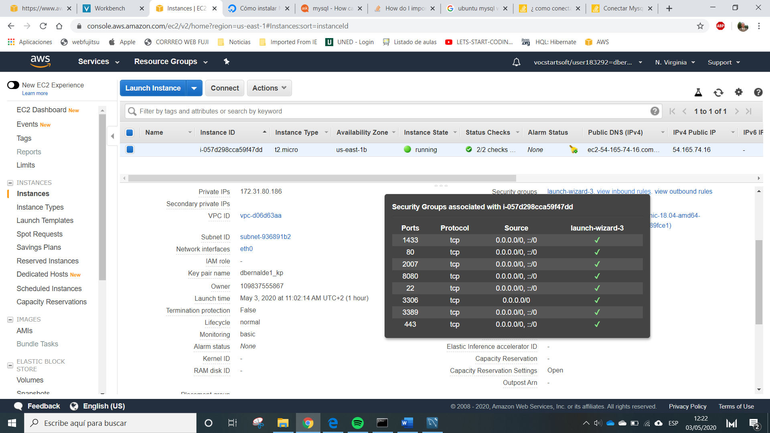Open the Services menu
This screenshot has width=770, height=433.
click(99, 61)
